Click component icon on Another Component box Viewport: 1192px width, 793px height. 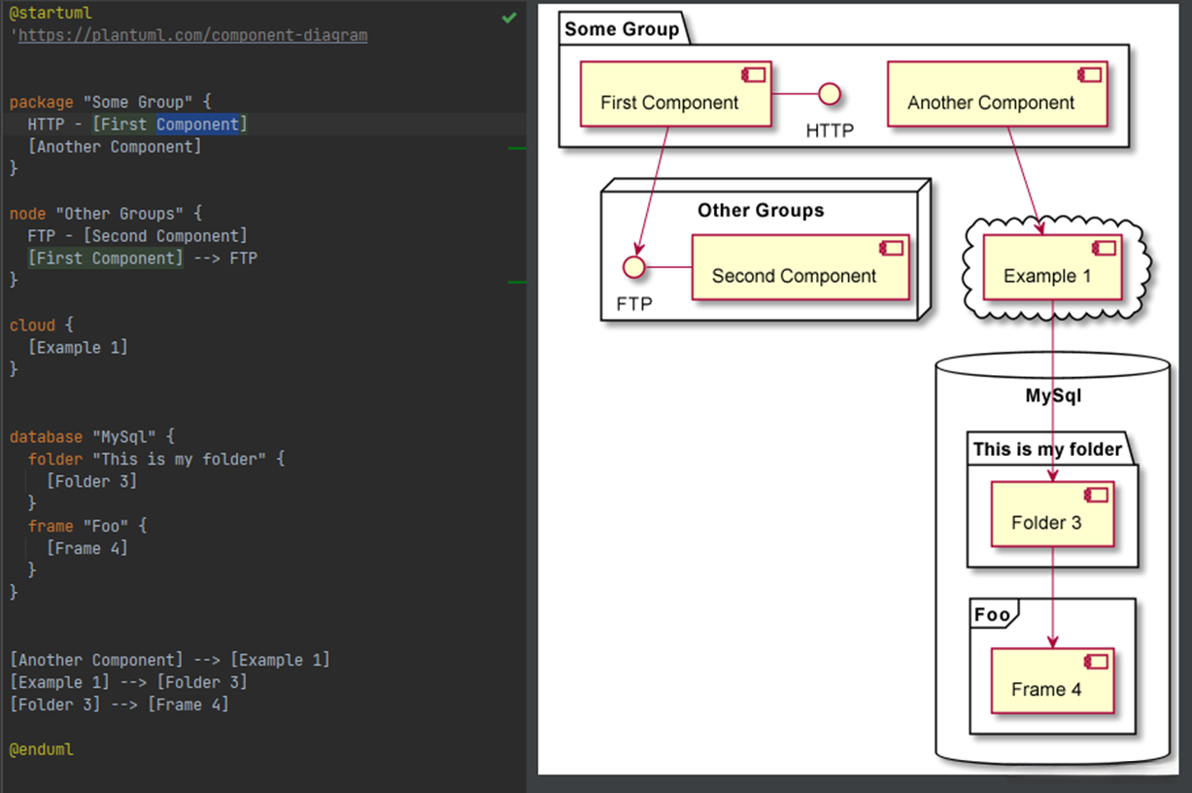click(1090, 76)
